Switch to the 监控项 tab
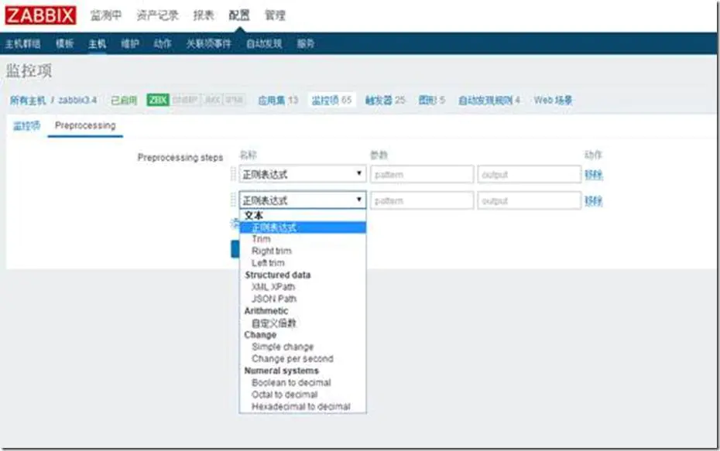 coord(25,125)
